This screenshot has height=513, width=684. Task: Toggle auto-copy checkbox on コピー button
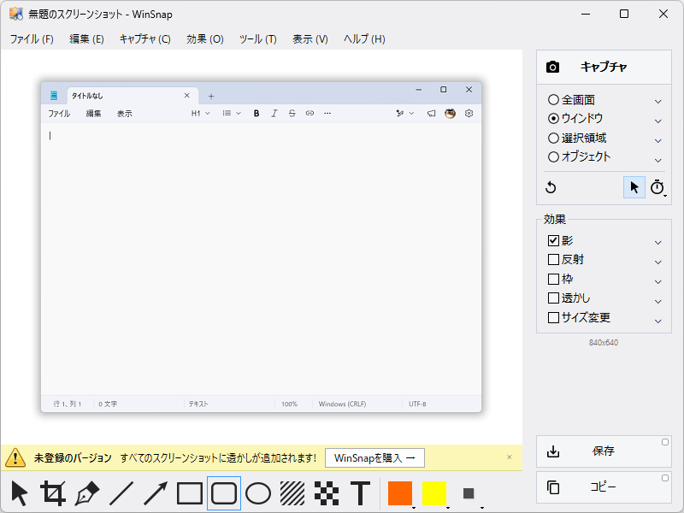[x=665, y=478]
